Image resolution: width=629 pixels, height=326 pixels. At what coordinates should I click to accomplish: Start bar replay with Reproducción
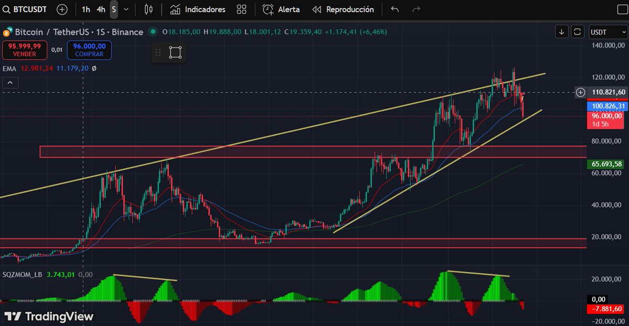tap(343, 9)
